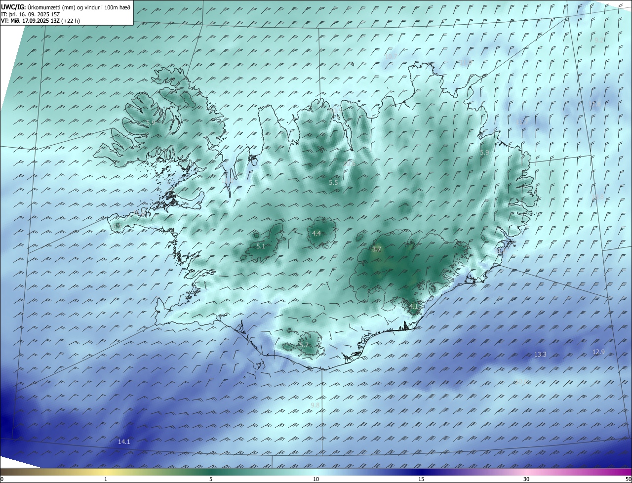Click the colorbar tick label 10
Image resolution: width=632 pixels, height=483 pixels.
coord(316,479)
